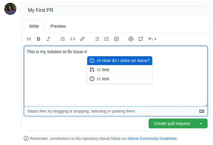The width and height of the screenshot is (213, 145).
Task: Add heading text formatting
Action: coord(29,39)
